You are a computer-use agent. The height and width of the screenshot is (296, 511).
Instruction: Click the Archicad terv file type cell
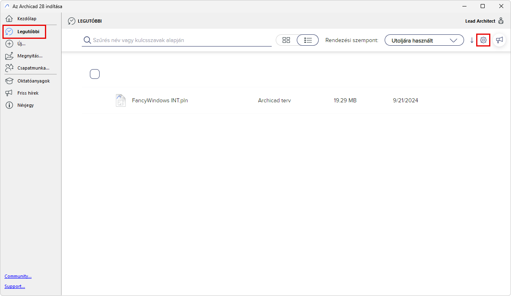[274, 100]
